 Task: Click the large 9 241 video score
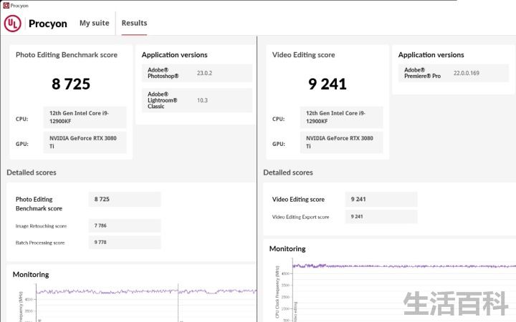(327, 84)
